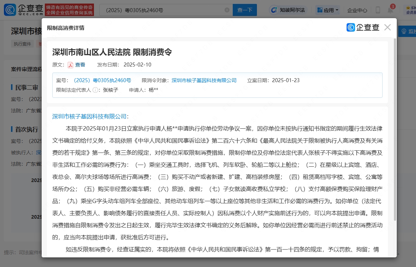Expand the 应用 dropdown menu

pos(328,10)
